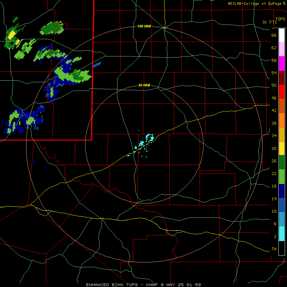The width and height of the screenshot is (287, 287).
Task: Click the cyan legend swatch
Action: coord(282,234)
